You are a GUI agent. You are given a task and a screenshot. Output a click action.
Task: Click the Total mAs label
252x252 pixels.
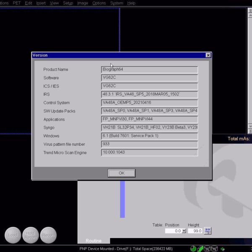[x=239, y=139]
